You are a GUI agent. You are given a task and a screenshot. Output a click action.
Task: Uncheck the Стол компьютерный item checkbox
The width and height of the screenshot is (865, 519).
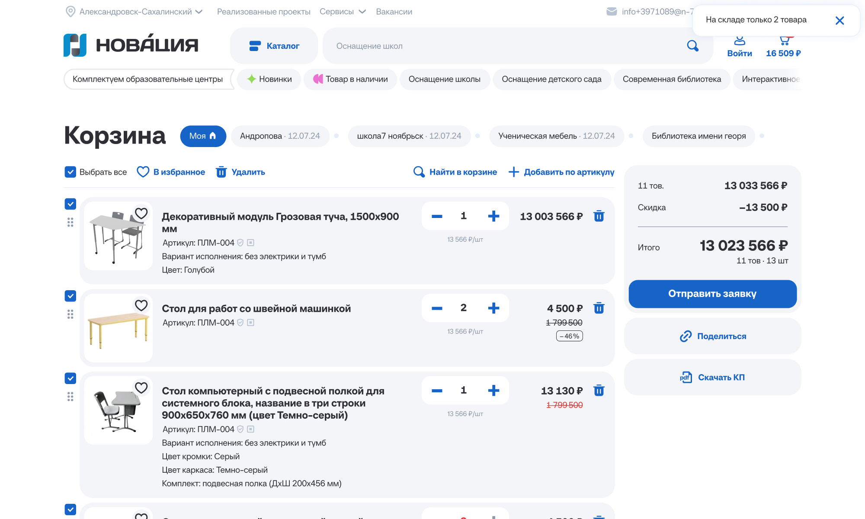point(70,378)
